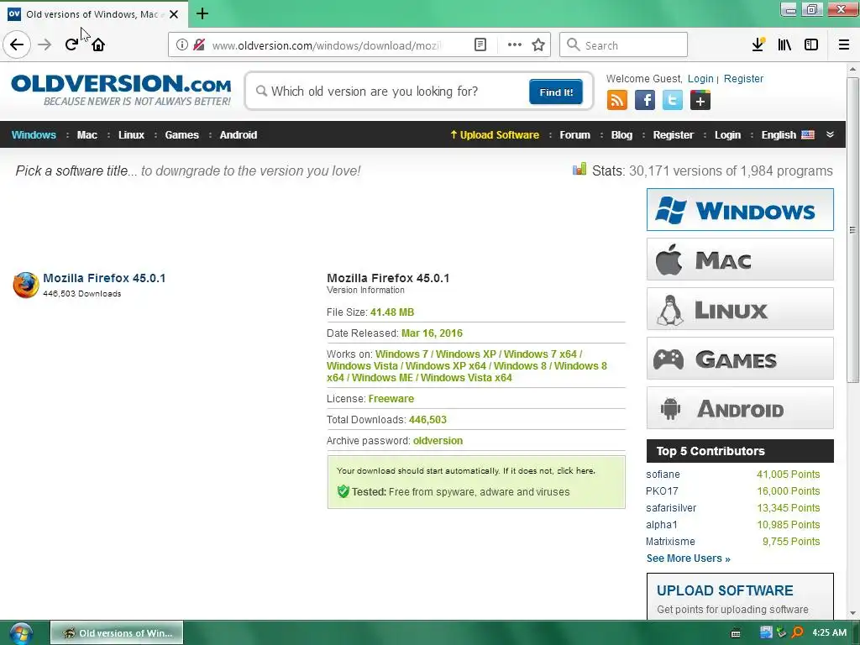Click the UPLOAD SOFTWARE box heading

725,590
